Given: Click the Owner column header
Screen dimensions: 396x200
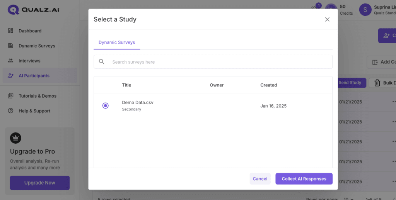Looking at the screenshot, I should click(x=217, y=85).
